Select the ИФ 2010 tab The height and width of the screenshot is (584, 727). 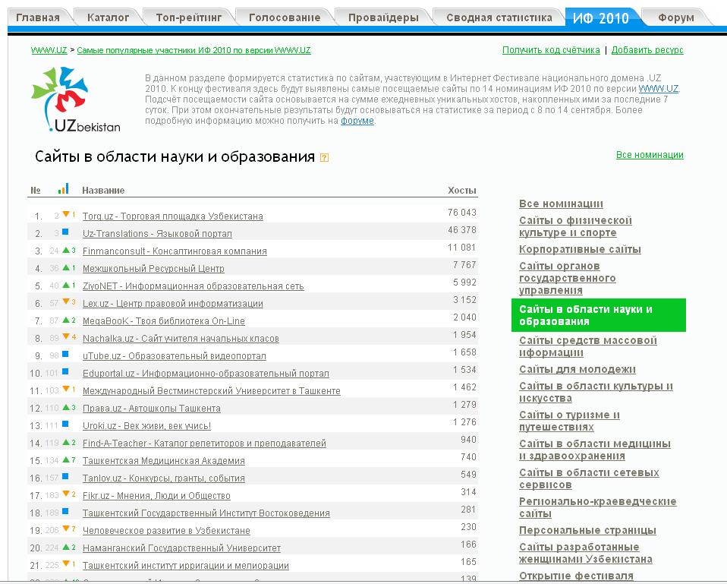tap(601, 17)
